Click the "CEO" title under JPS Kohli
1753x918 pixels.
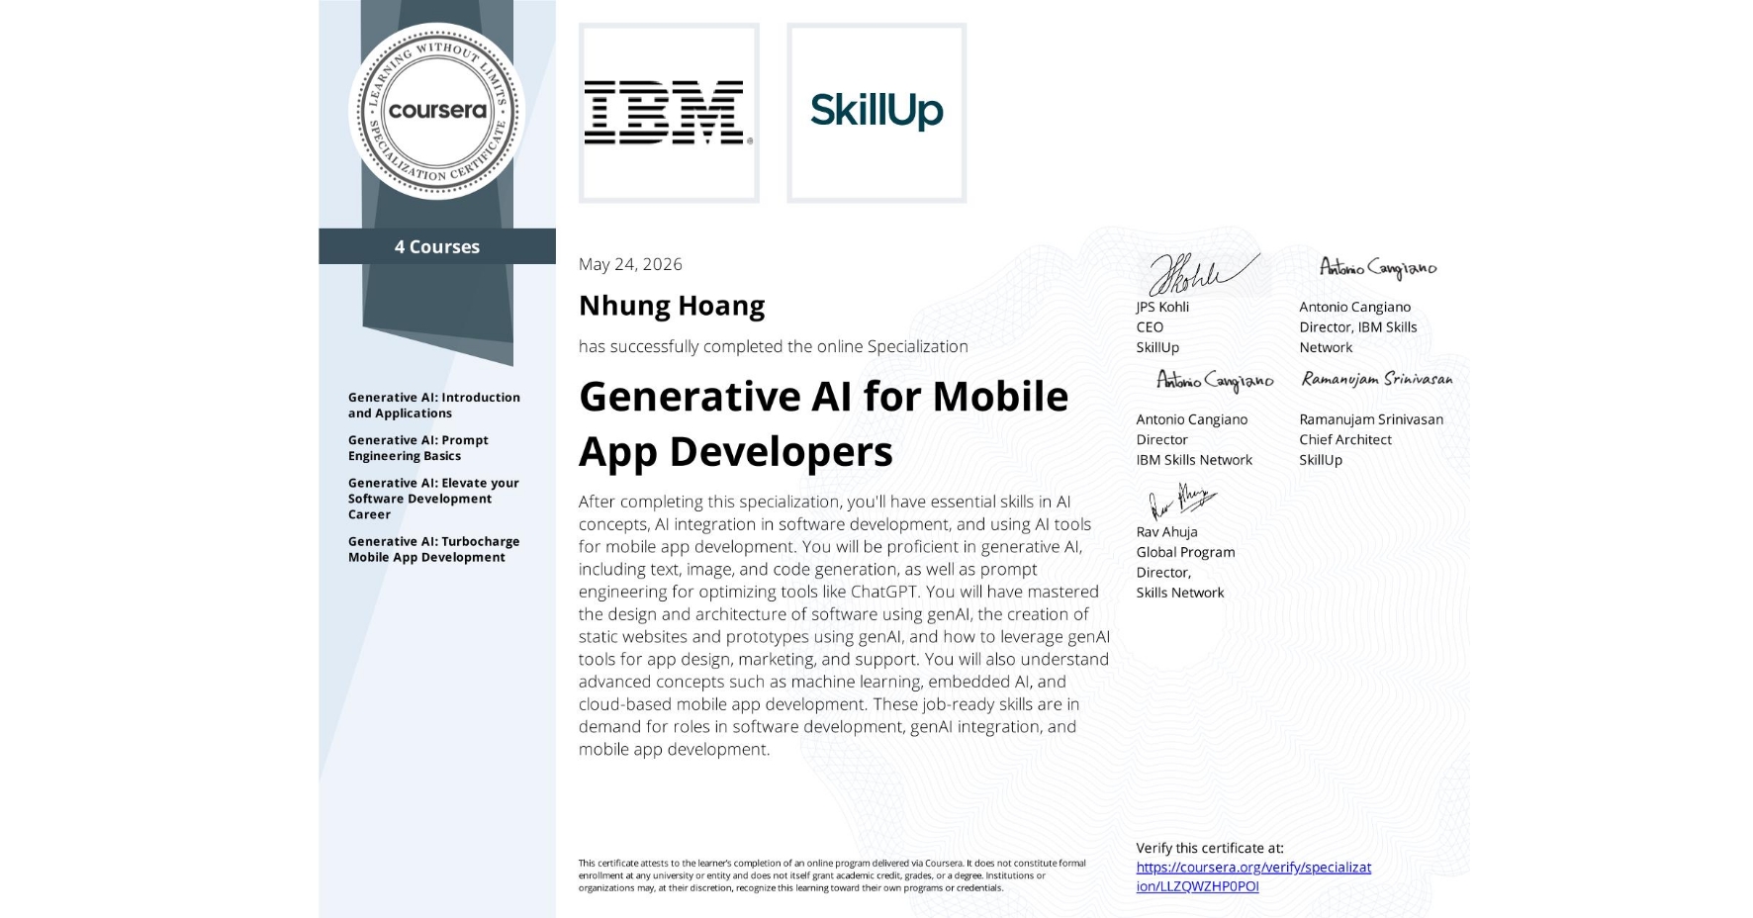1150,326
